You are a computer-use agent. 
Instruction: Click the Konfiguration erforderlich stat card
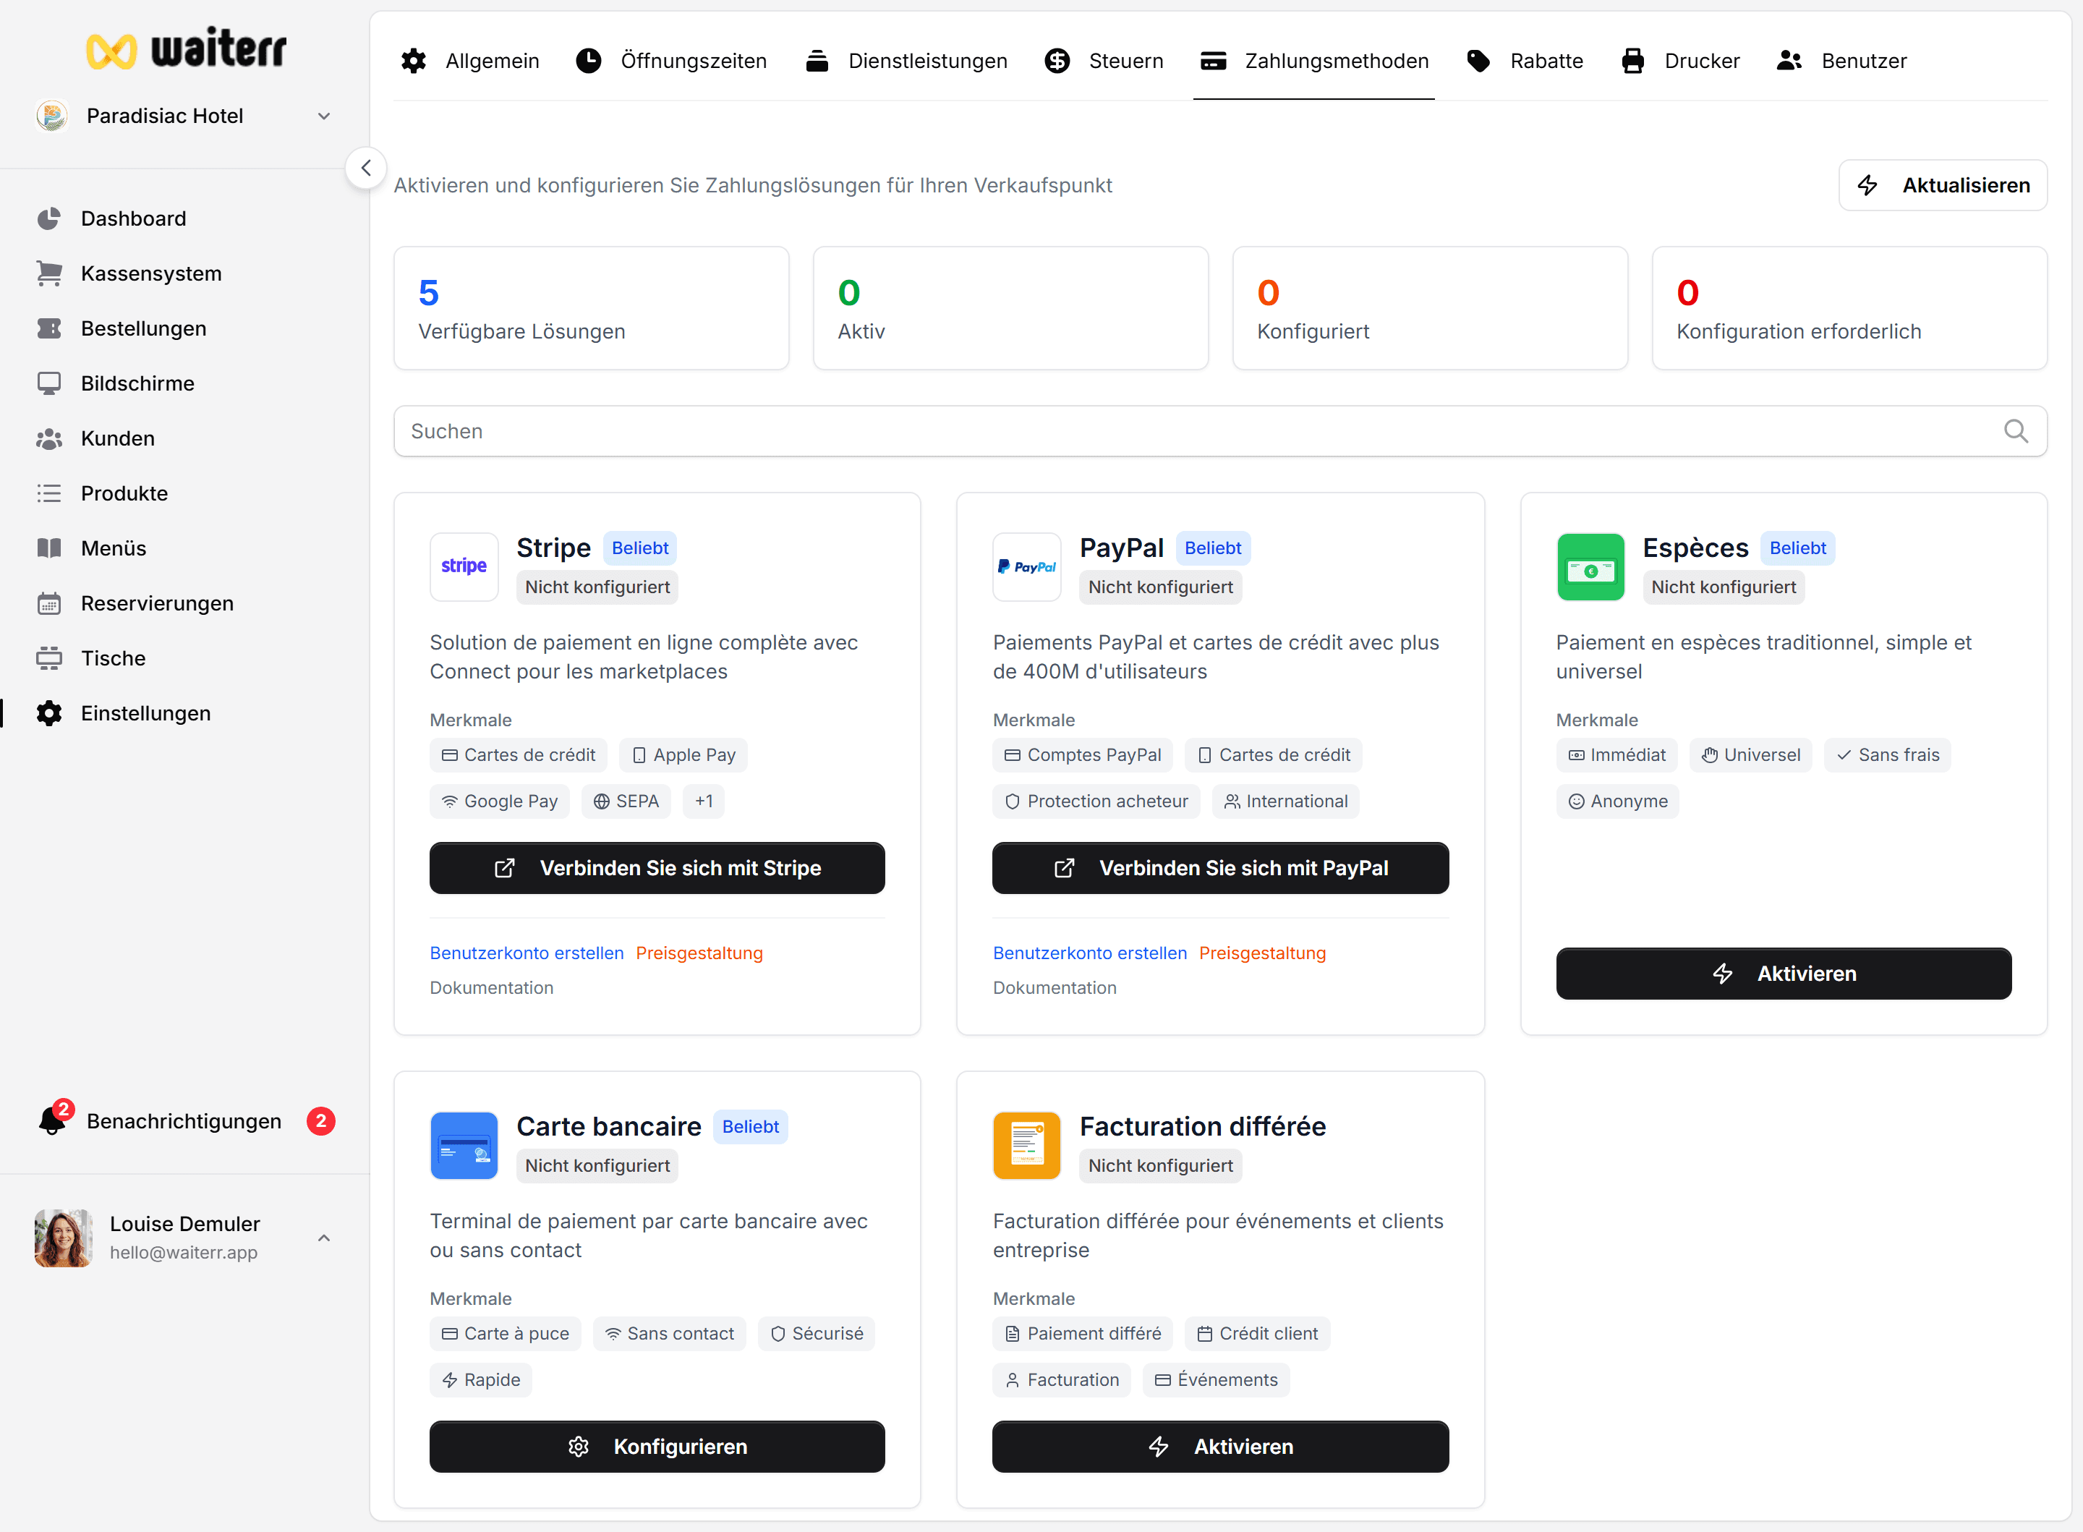tap(1849, 308)
